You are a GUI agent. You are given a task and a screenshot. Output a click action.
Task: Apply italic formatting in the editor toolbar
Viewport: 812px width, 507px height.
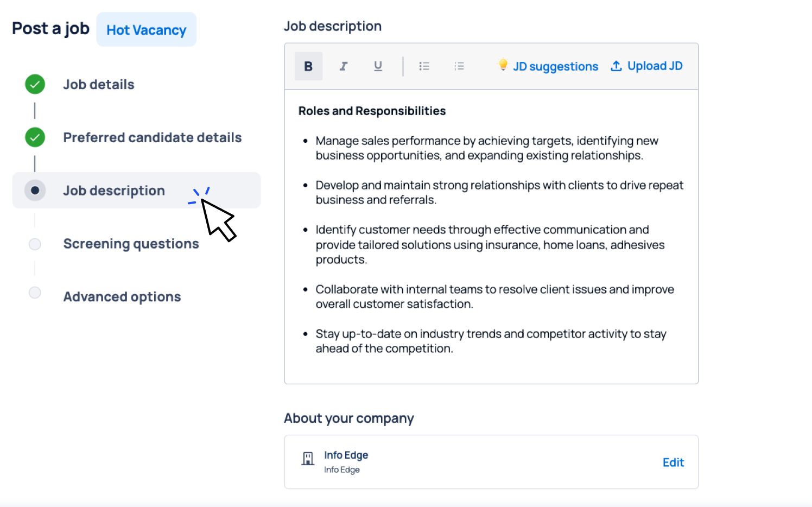(x=343, y=66)
